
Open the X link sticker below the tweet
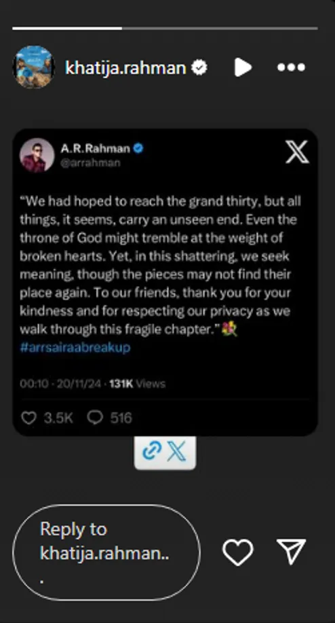coord(165,452)
